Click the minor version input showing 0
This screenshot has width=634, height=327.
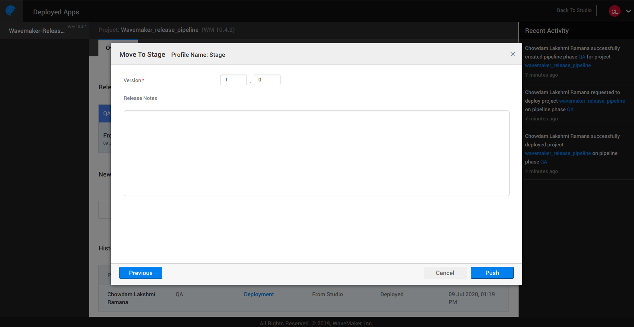click(x=267, y=80)
